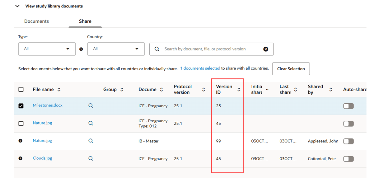Click info icon on Clouds.jpg row
Image resolution: width=374 pixels, height=178 pixels.
21,158
